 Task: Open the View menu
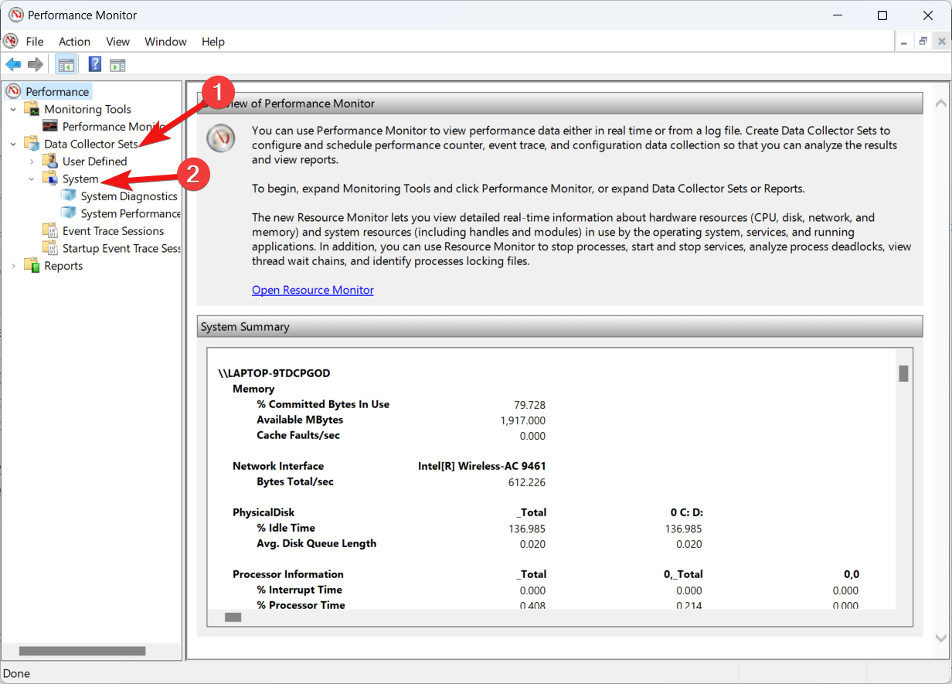coord(117,42)
